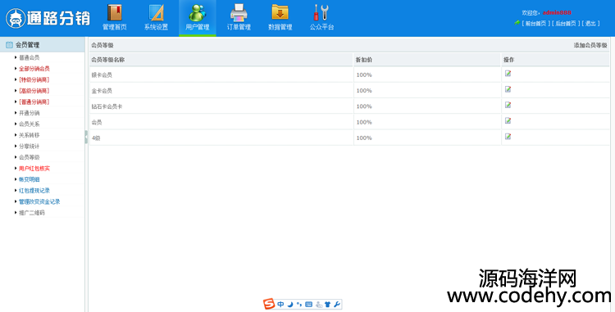Screen dimensions: 615x312
Task: Edit the 钻石卡会员卡 level row
Action: (x=508, y=105)
